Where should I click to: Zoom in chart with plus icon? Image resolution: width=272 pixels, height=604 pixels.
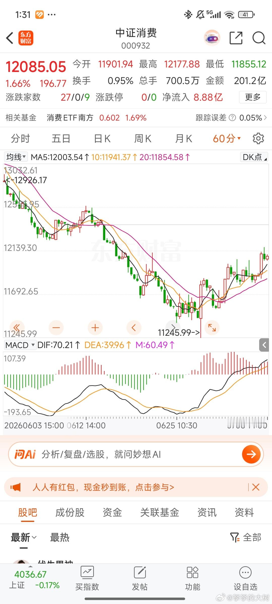click(95, 328)
